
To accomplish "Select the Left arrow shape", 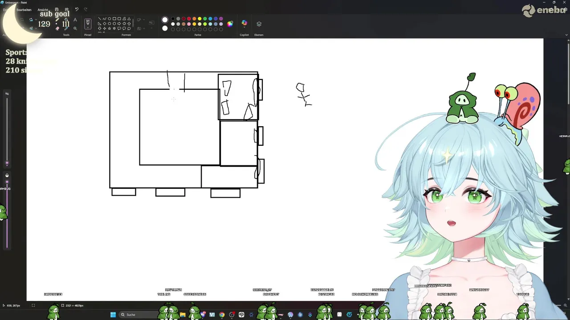I will [x=124, y=24].
